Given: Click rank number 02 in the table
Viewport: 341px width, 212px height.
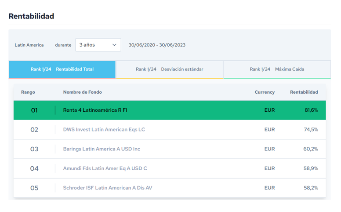Looking at the screenshot, I should pyautogui.click(x=34, y=130).
